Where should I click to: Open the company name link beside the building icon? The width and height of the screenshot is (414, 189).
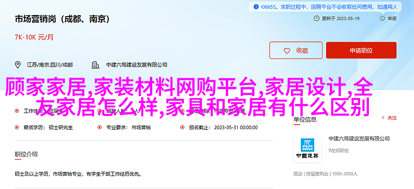pyautogui.click(x=137, y=65)
